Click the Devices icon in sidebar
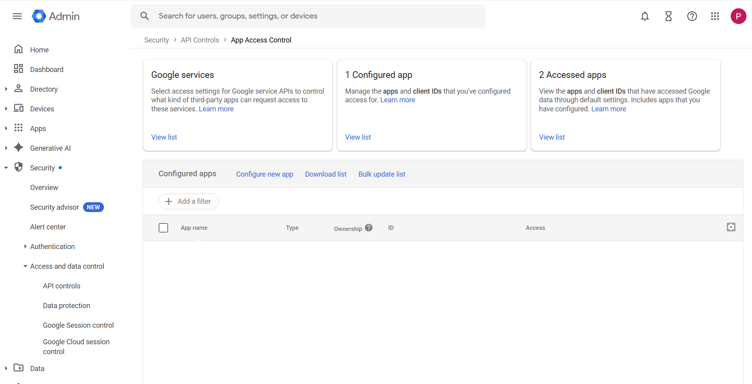 (19, 108)
